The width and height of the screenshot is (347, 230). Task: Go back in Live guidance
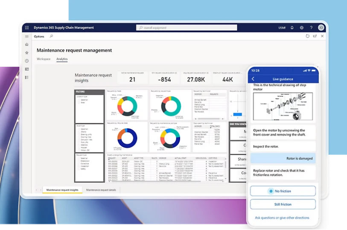[253, 79]
